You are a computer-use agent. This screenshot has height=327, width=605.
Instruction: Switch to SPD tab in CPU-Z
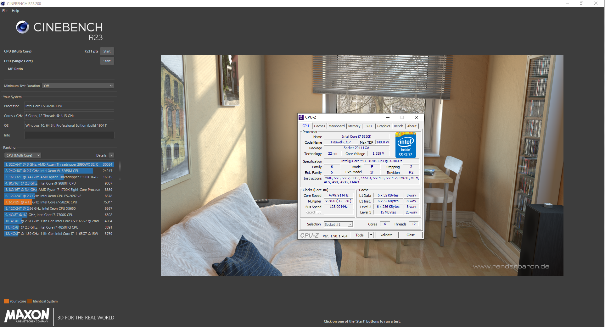tap(369, 126)
